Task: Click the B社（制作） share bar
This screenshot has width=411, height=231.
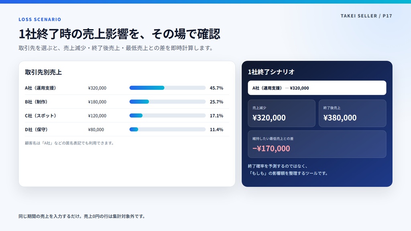Action: pyautogui.click(x=167, y=101)
